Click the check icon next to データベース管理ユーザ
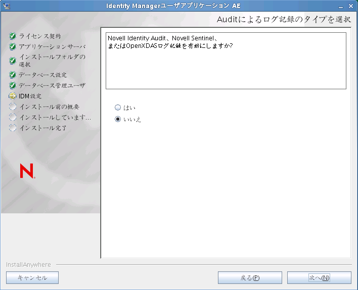This screenshot has width=358, height=290. [x=13, y=85]
